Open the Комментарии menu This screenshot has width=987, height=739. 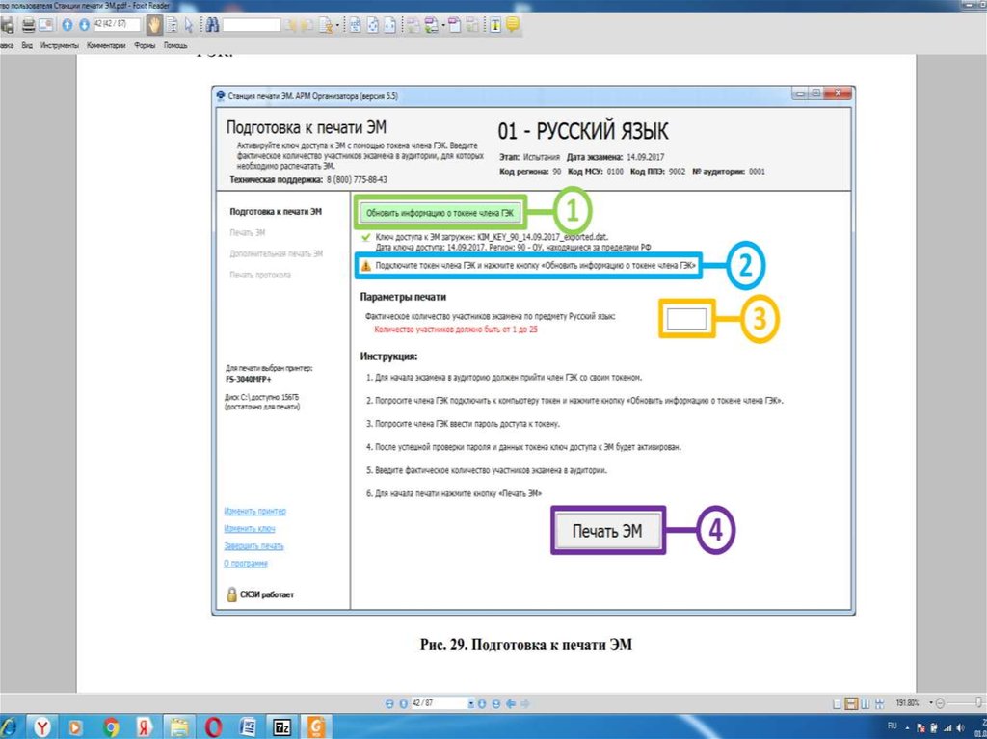click(x=106, y=45)
